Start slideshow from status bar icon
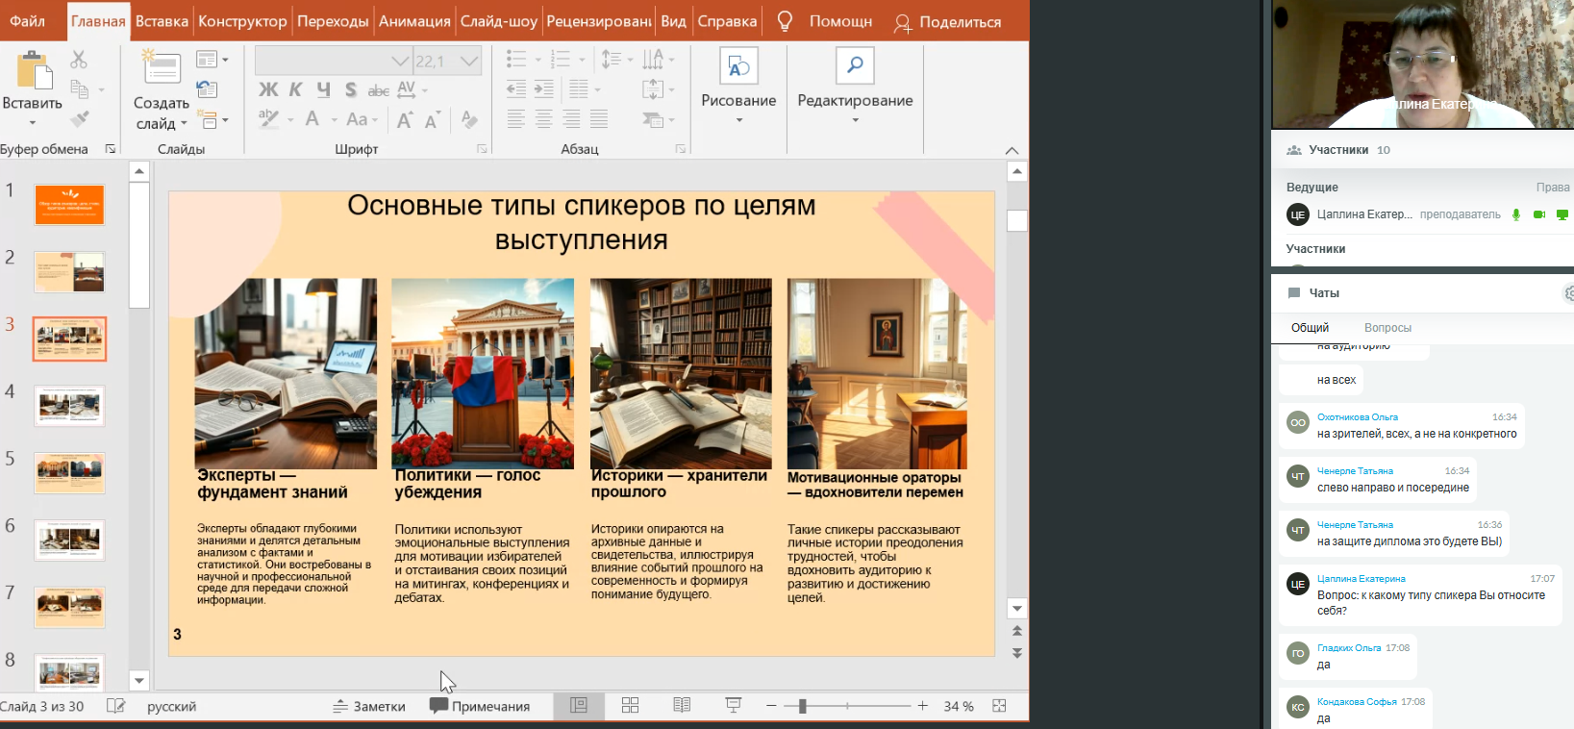The width and height of the screenshot is (1574, 729). [x=733, y=706]
